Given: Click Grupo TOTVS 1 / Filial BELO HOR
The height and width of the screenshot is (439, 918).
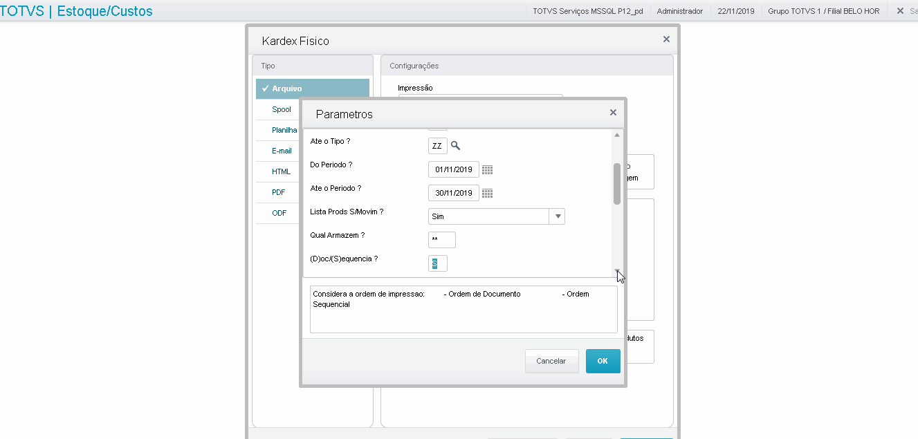Looking at the screenshot, I should pos(824,11).
